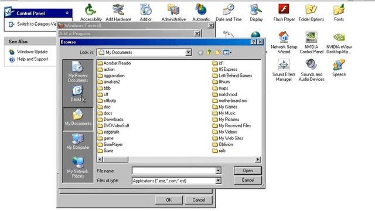The image size is (375, 211).
Task: Open NVIDIA nView Desktop Manager icon
Action: [339, 43]
